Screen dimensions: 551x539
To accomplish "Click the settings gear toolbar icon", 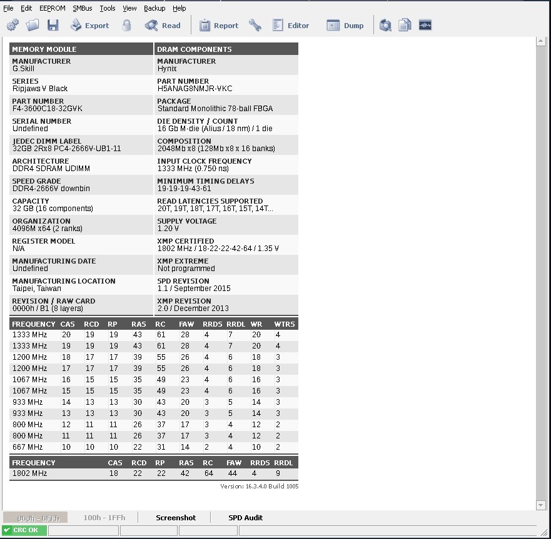I will [x=13, y=25].
